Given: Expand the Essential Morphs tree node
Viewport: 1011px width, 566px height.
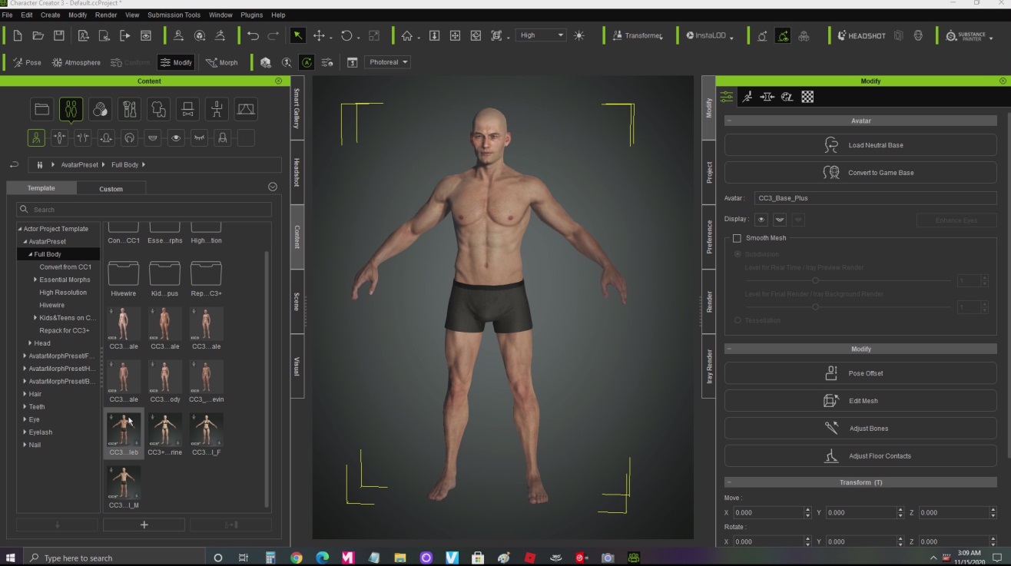Looking at the screenshot, I should coord(35,280).
